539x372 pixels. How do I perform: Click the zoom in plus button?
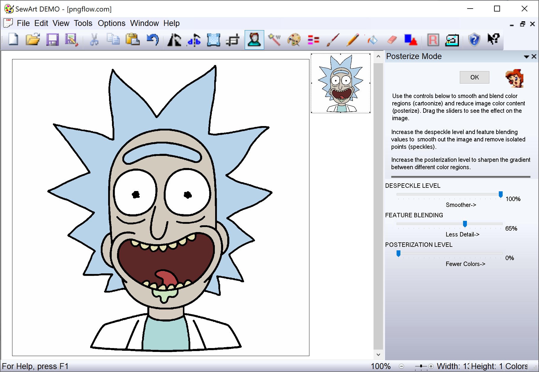(x=431, y=366)
